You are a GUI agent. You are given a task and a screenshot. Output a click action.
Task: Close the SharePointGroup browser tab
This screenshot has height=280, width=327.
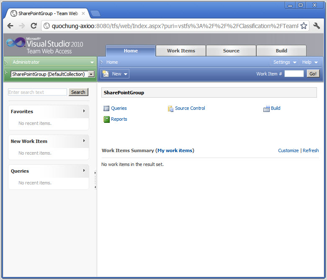click(83, 13)
